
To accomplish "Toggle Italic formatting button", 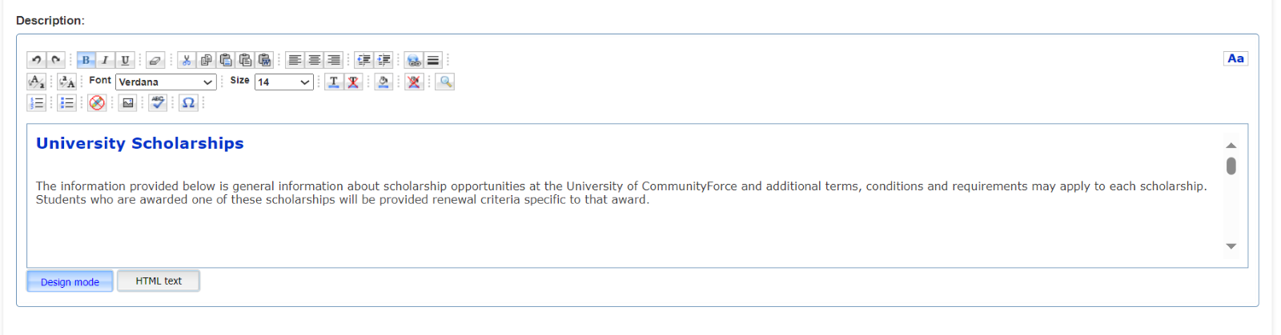I will pos(105,60).
